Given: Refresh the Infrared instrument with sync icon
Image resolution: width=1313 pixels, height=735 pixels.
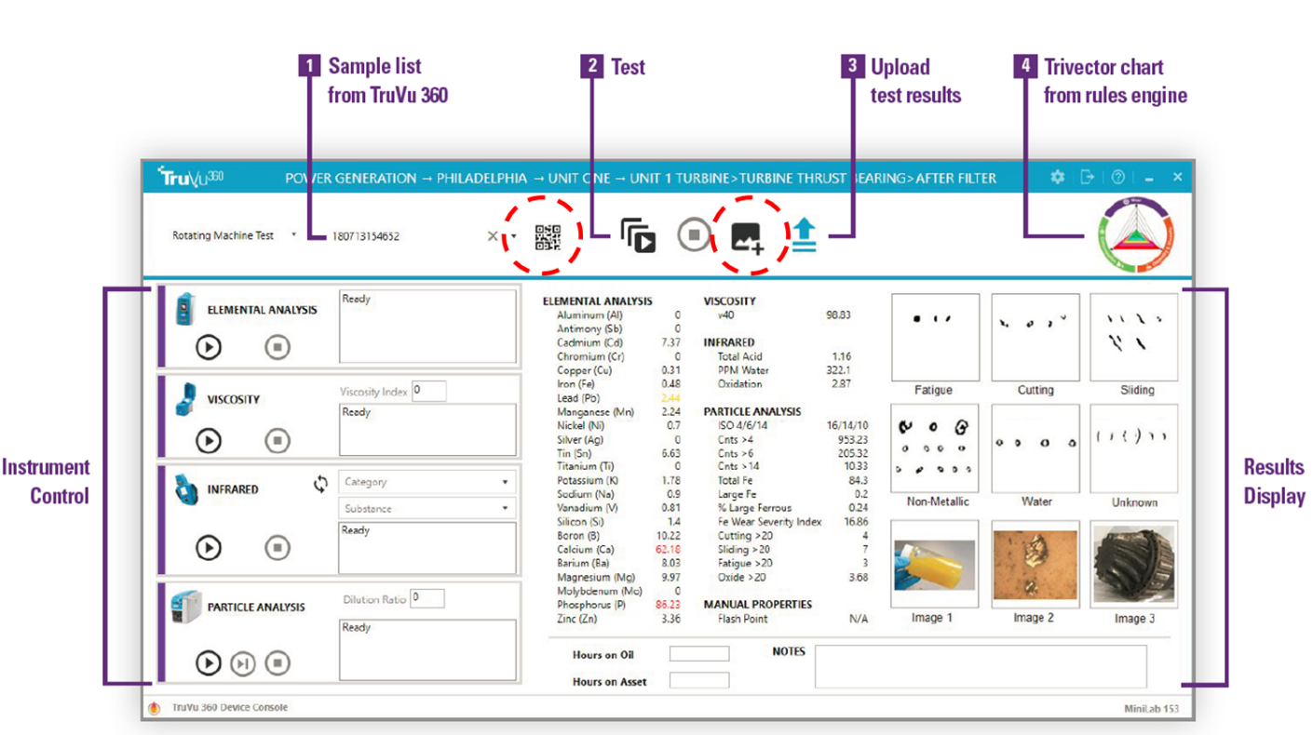Looking at the screenshot, I should (320, 484).
